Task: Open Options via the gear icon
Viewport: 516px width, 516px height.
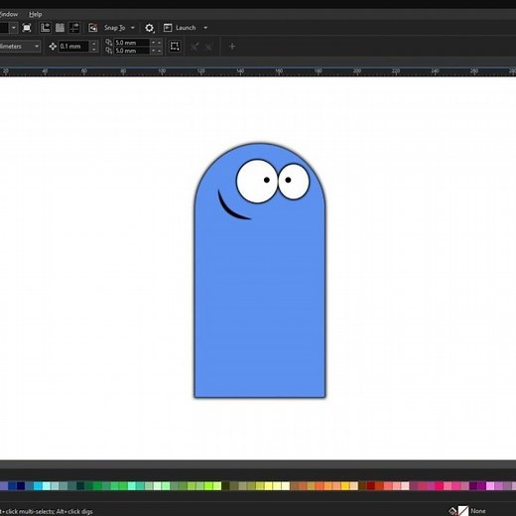Action: point(149,28)
